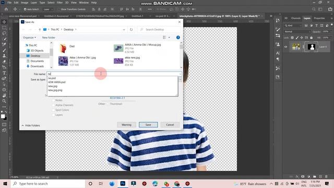The width and height of the screenshot is (334, 188).
Task: Toggle Quick Mask mode icon
Action: point(4,124)
